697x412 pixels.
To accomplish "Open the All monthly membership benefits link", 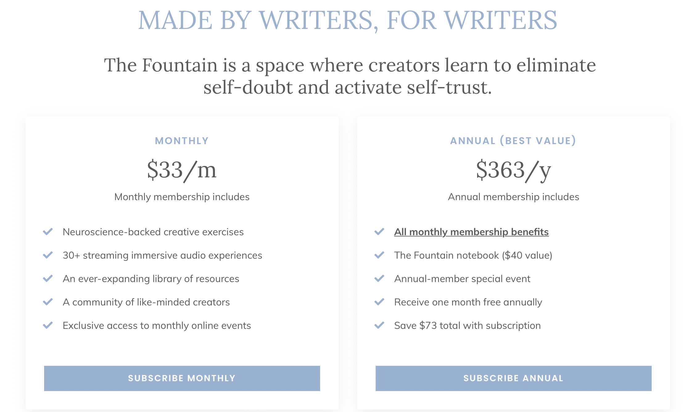I will coord(471,232).
